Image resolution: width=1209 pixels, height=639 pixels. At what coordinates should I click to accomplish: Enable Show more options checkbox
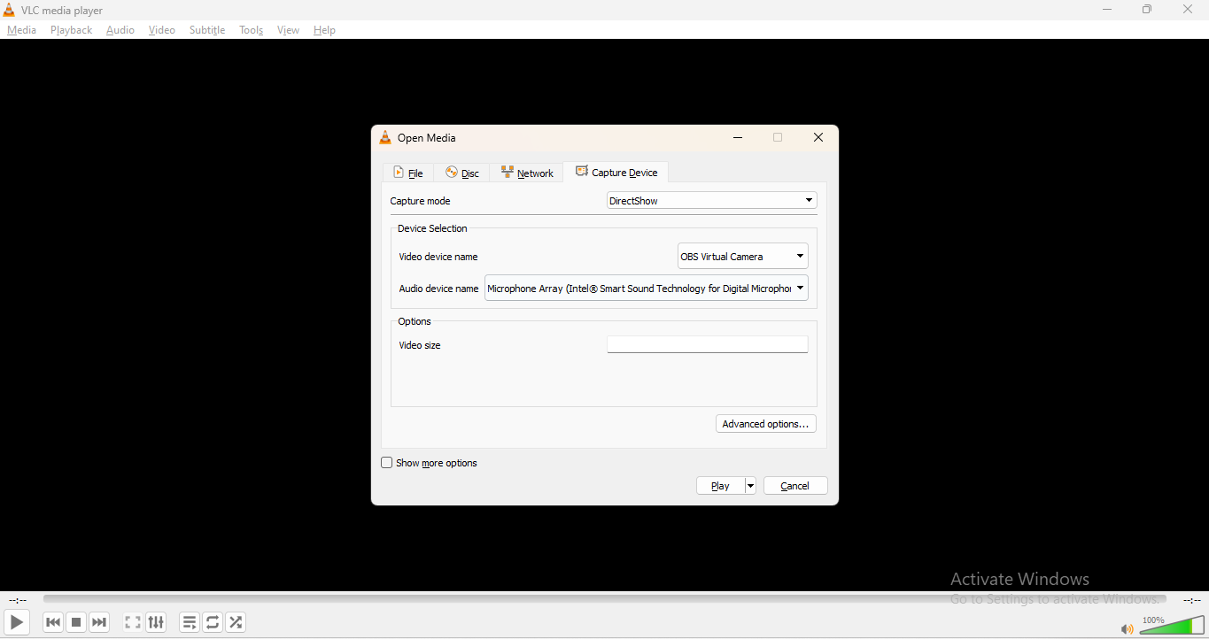387,463
